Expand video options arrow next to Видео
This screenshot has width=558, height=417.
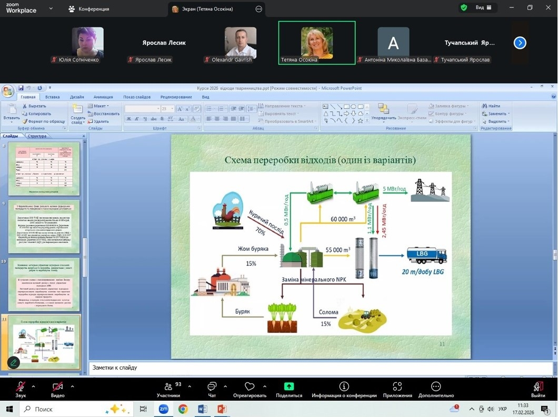click(72, 387)
